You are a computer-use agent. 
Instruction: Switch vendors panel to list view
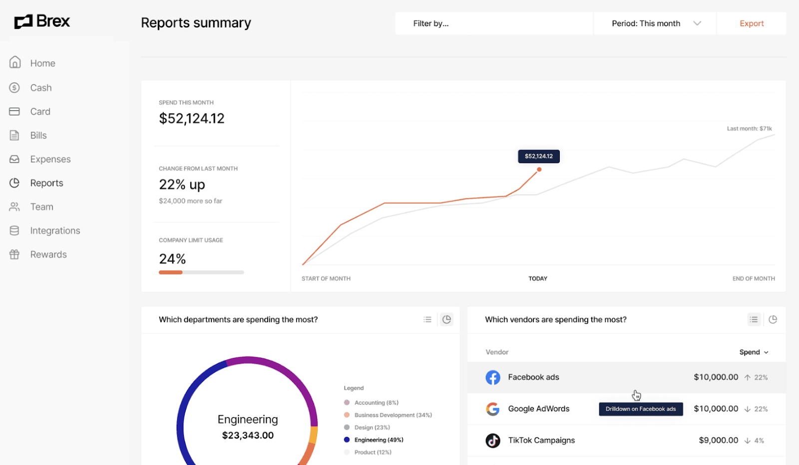(754, 319)
